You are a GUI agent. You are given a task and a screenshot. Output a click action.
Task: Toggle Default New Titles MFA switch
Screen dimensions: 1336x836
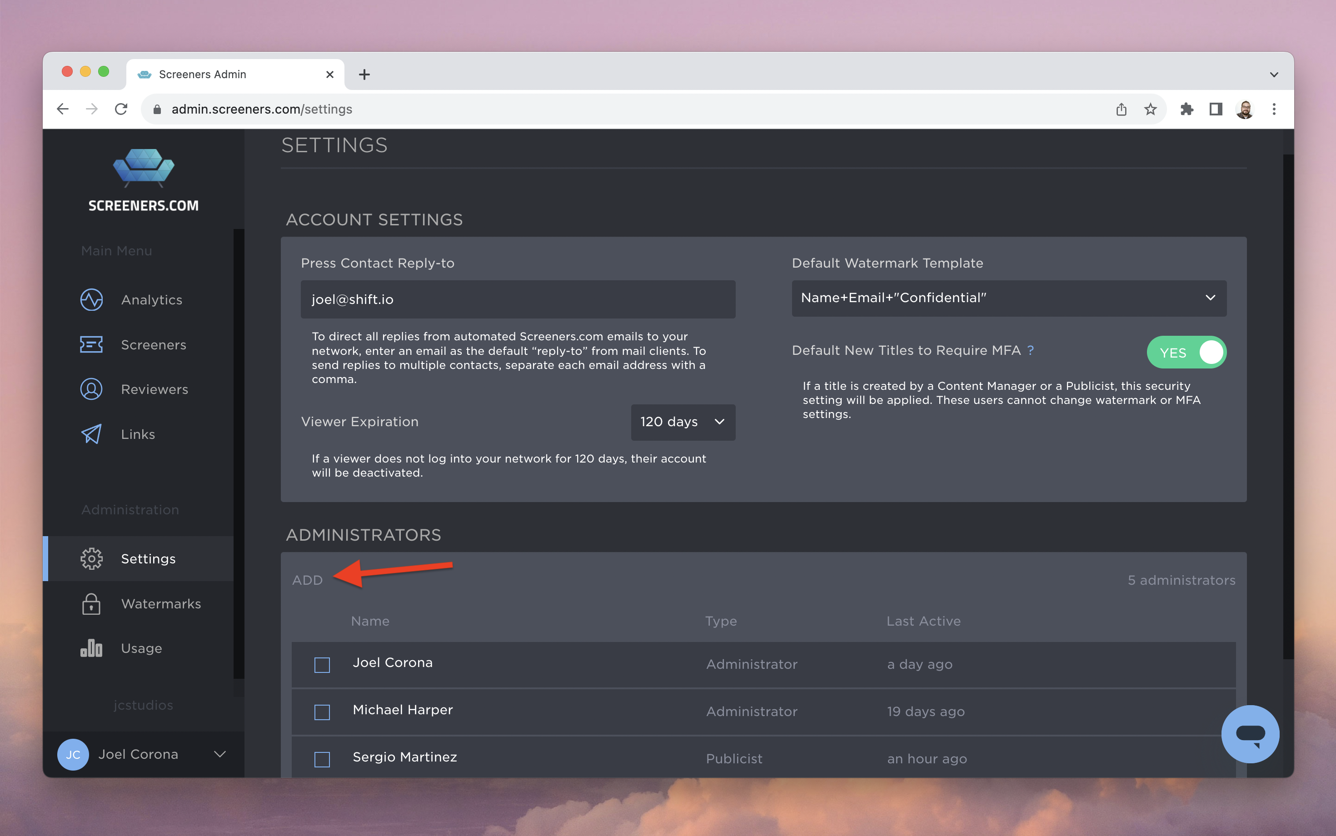(x=1186, y=352)
